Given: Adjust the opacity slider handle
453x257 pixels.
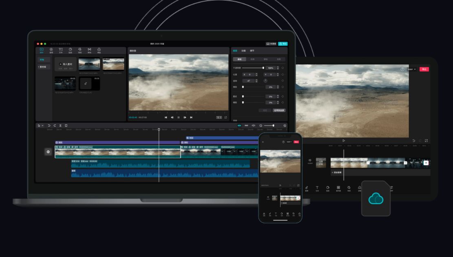Looking at the screenshot, I should [263, 68].
